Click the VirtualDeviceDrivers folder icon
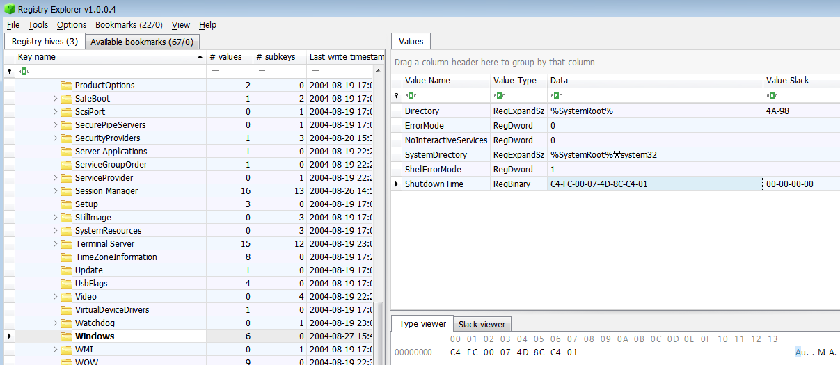This screenshot has height=365, width=840. (x=66, y=310)
